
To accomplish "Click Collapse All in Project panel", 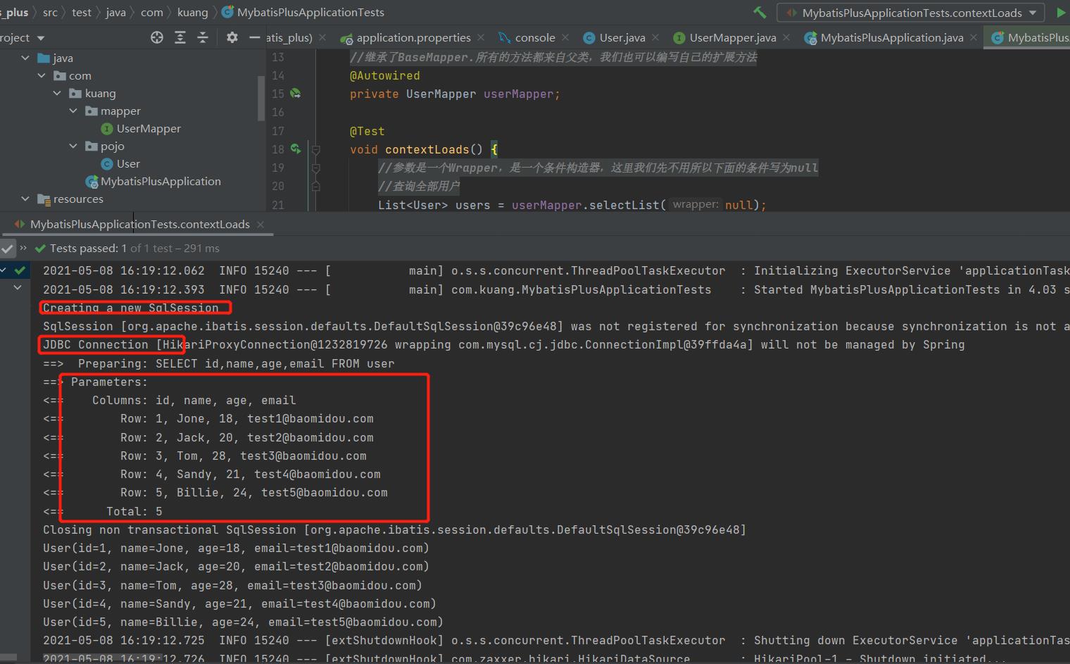I will click(203, 37).
